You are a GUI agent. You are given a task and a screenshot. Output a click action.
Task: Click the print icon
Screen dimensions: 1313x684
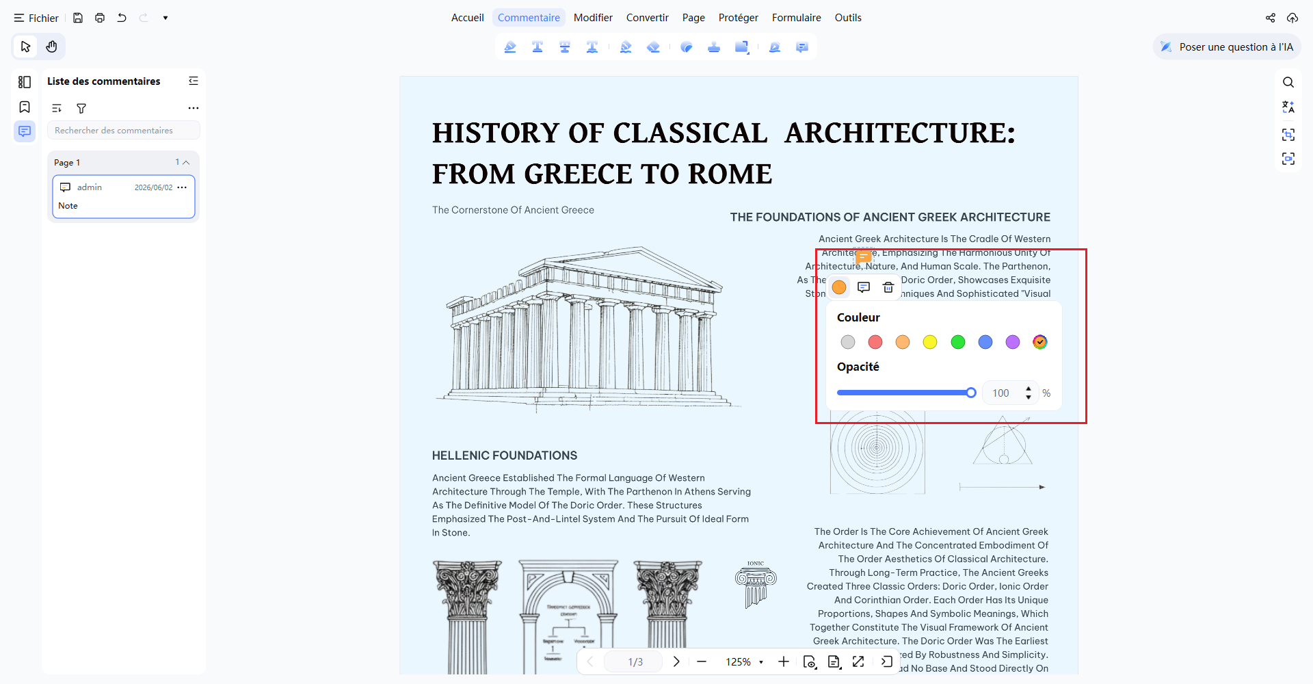point(100,18)
